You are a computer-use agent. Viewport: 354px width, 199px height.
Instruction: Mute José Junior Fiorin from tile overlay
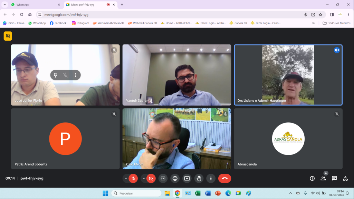click(66, 75)
